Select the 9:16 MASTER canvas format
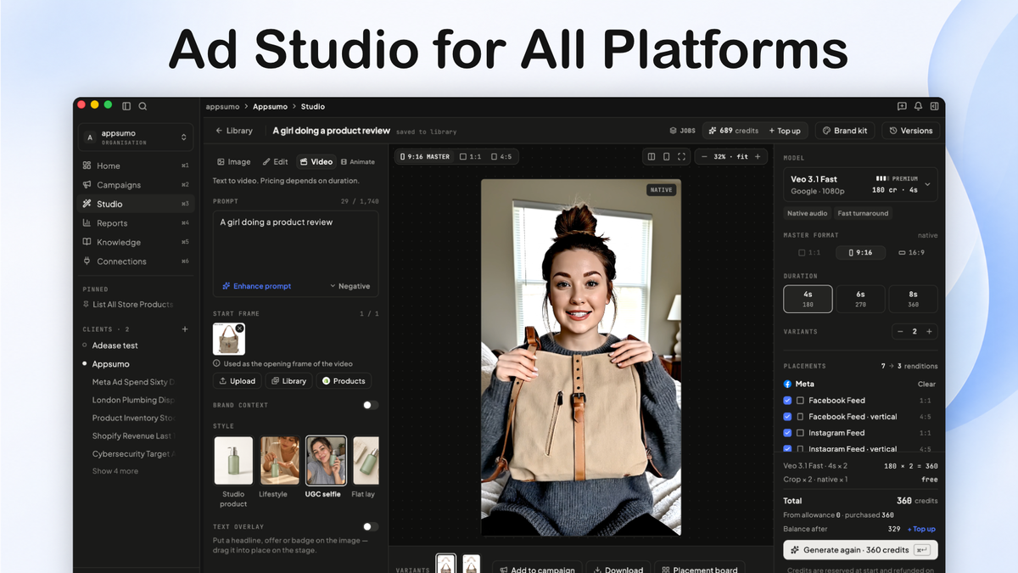1018x573 pixels. click(424, 156)
